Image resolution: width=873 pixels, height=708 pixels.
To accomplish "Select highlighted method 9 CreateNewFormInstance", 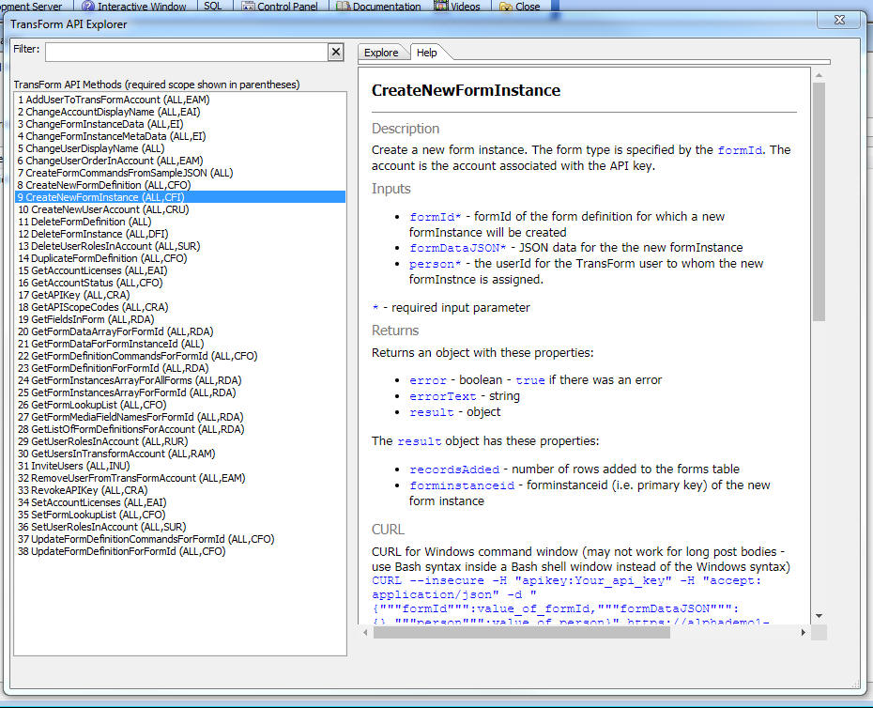I will [180, 197].
